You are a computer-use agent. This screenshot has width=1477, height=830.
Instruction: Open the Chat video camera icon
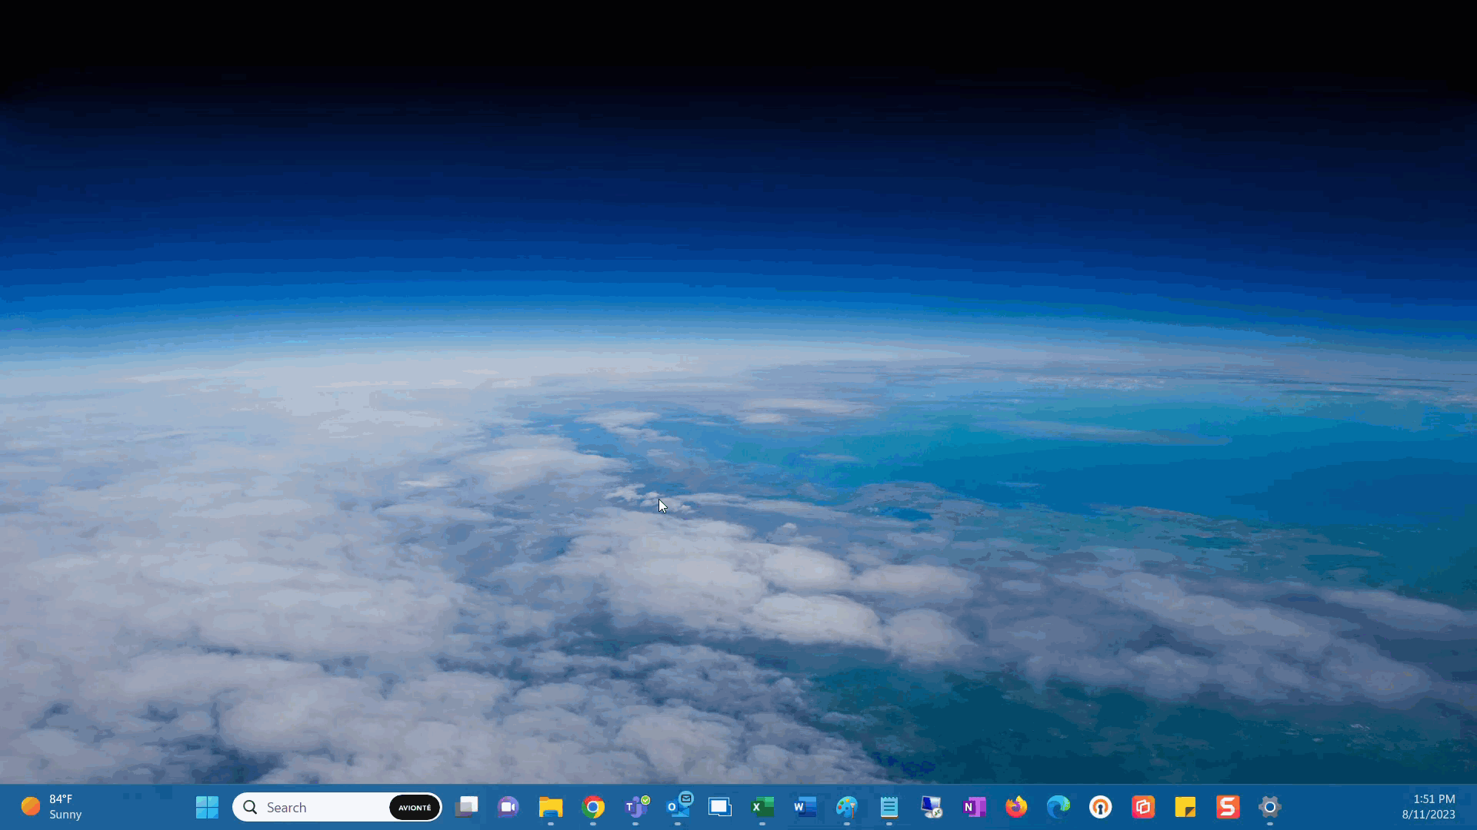(508, 807)
